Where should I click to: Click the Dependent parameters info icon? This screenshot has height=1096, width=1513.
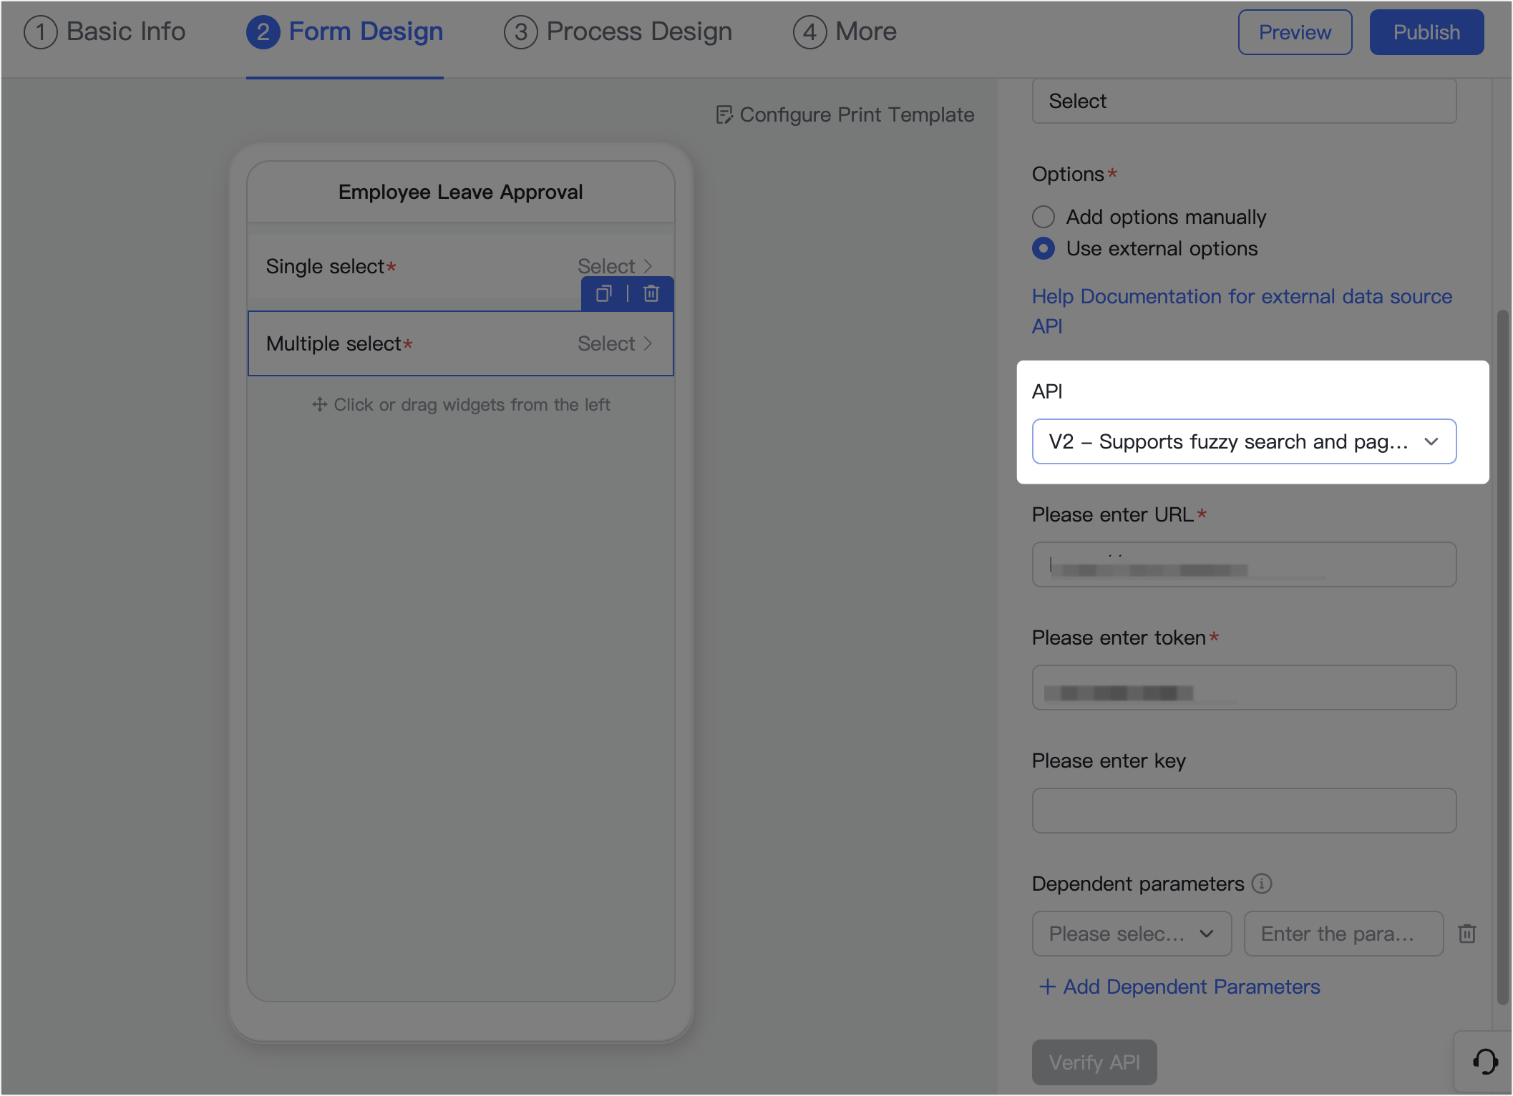pos(1262,884)
